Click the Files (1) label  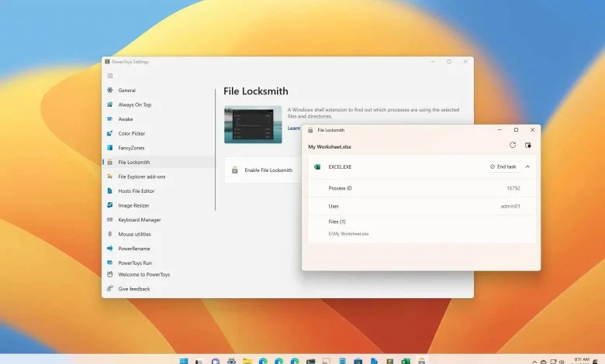337,221
